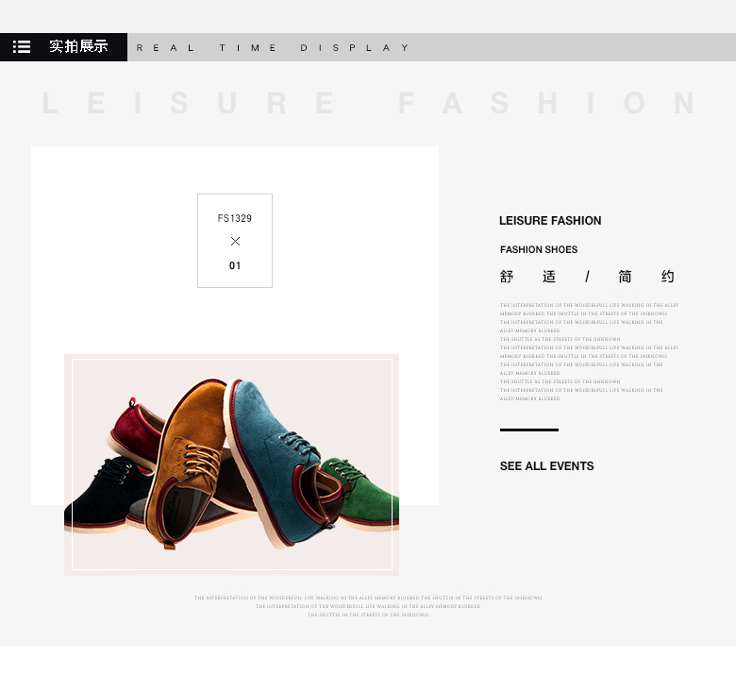
Task: Click the FASHION SHOES subtitle
Action: (539, 249)
